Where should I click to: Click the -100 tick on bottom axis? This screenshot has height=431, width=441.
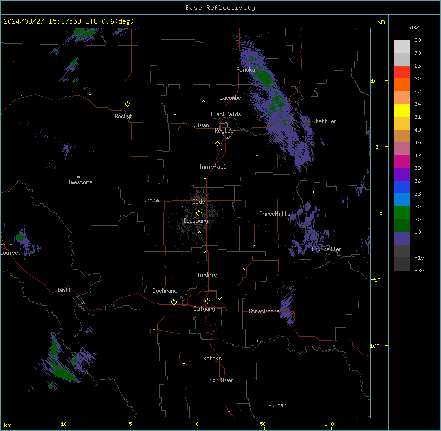[64, 424]
